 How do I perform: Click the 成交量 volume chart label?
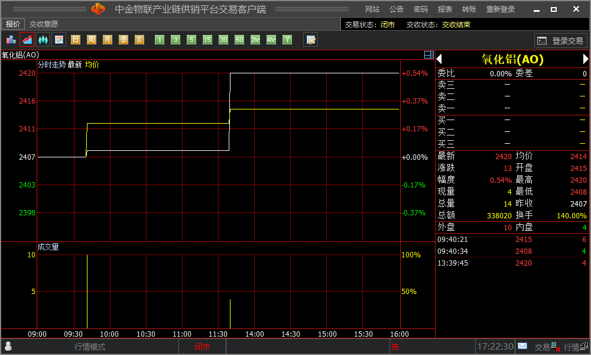(x=48, y=247)
